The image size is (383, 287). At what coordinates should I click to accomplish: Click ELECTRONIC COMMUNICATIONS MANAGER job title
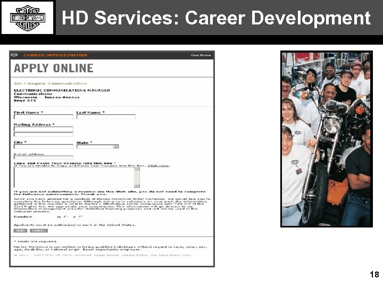62,90
